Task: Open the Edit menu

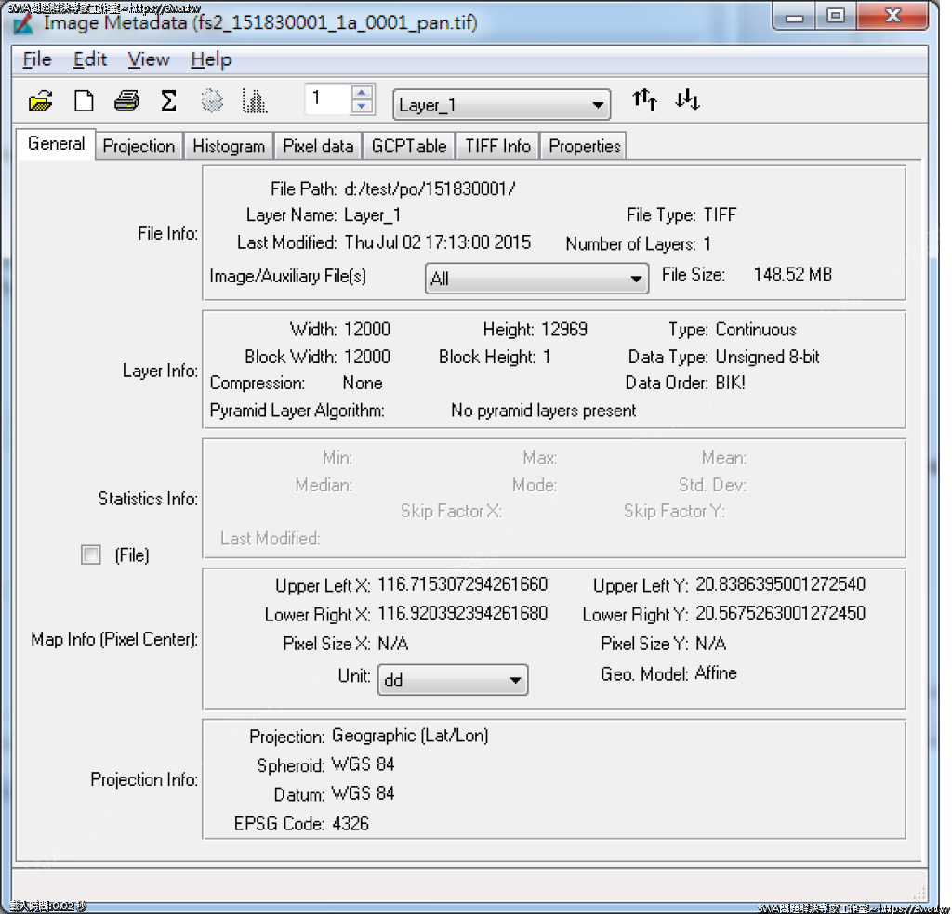Action: point(90,59)
